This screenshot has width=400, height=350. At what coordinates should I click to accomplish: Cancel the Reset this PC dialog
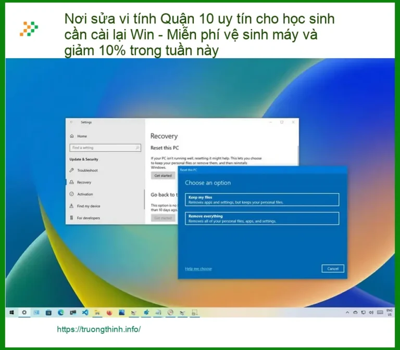[333, 268]
